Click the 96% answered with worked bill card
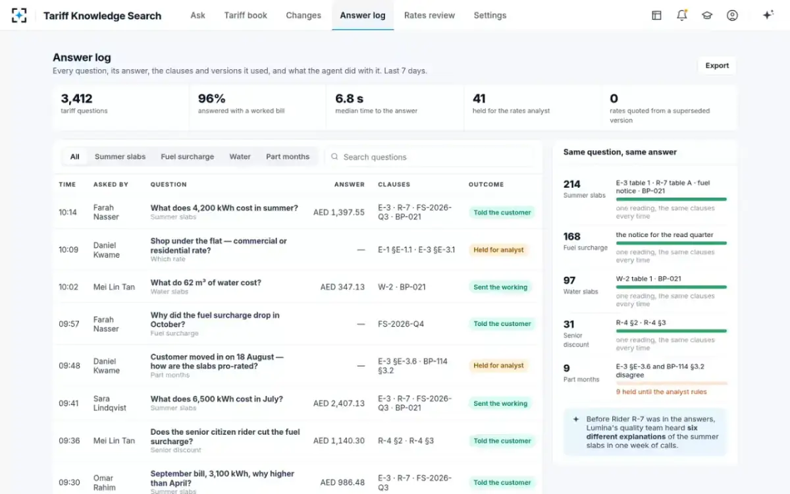Image resolution: width=790 pixels, height=494 pixels. click(x=258, y=107)
